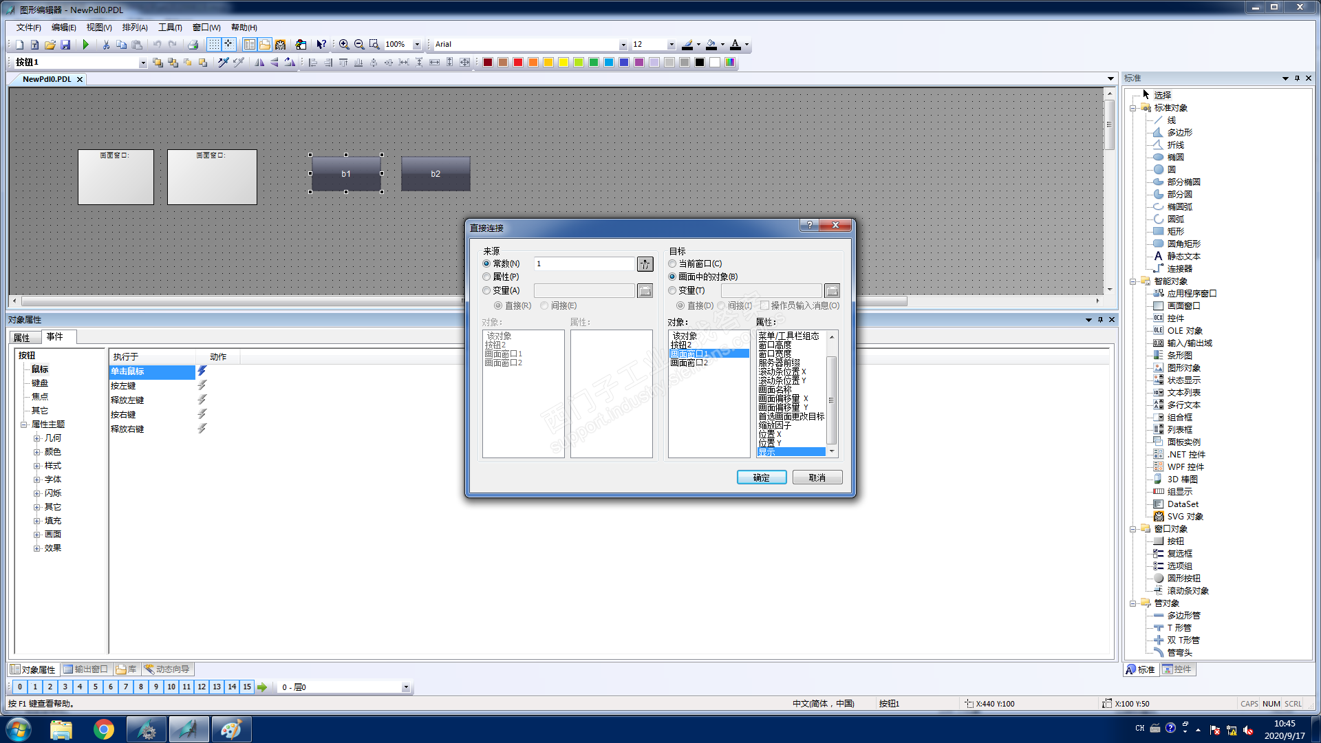
Task: Choose the 变量(T) target radio option
Action: click(673, 291)
